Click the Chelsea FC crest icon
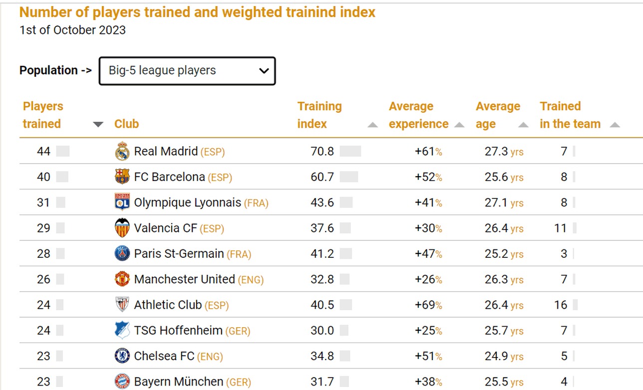 122,356
